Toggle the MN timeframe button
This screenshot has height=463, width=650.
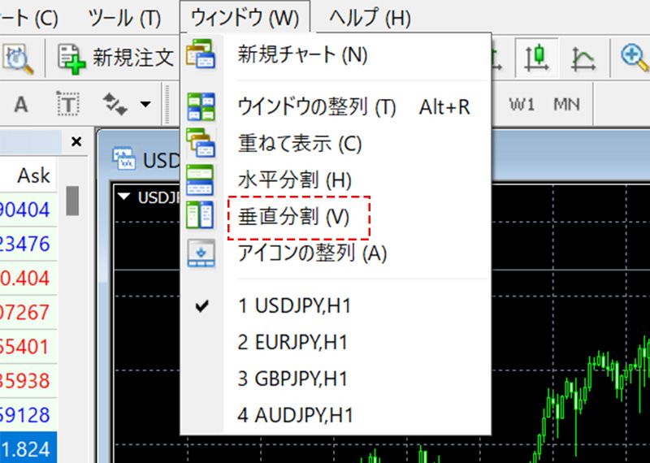[x=566, y=104]
